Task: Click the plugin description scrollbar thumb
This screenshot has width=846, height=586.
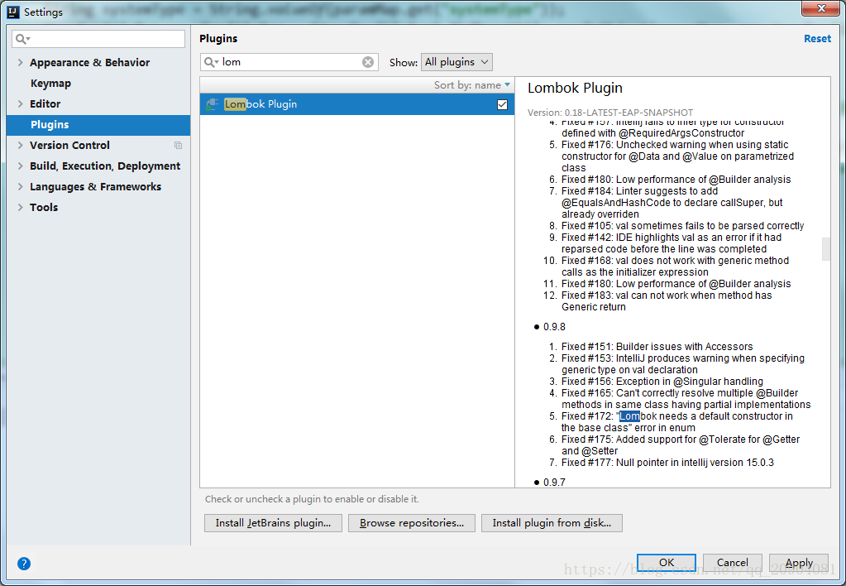Action: point(825,248)
